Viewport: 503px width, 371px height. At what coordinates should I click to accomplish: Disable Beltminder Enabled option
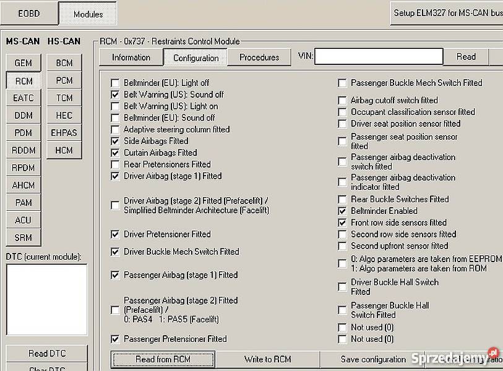343,211
